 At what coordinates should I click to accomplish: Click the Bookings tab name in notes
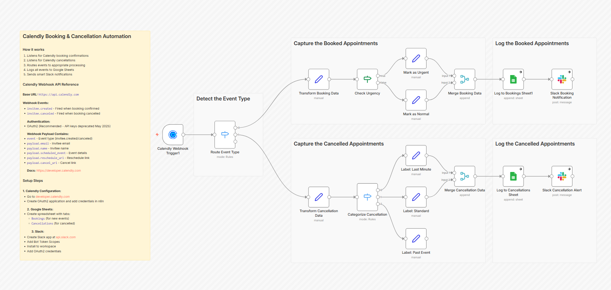pyautogui.click(x=38, y=218)
